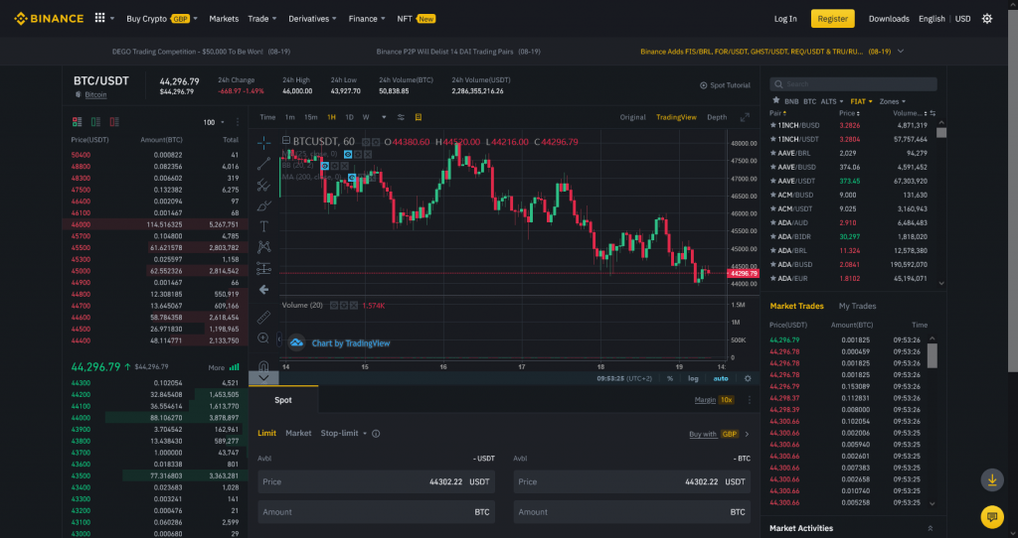This screenshot has width=1018, height=538.
Task: Open order book more options menu
Action: [x=238, y=122]
